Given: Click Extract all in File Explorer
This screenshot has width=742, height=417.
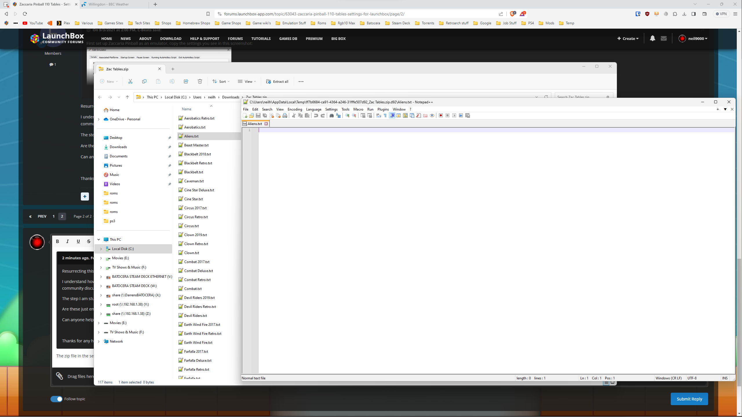Looking at the screenshot, I should click(x=277, y=82).
